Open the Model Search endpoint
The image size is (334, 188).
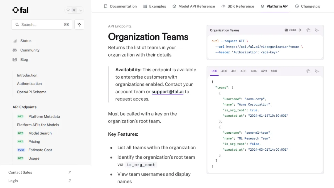(40, 133)
